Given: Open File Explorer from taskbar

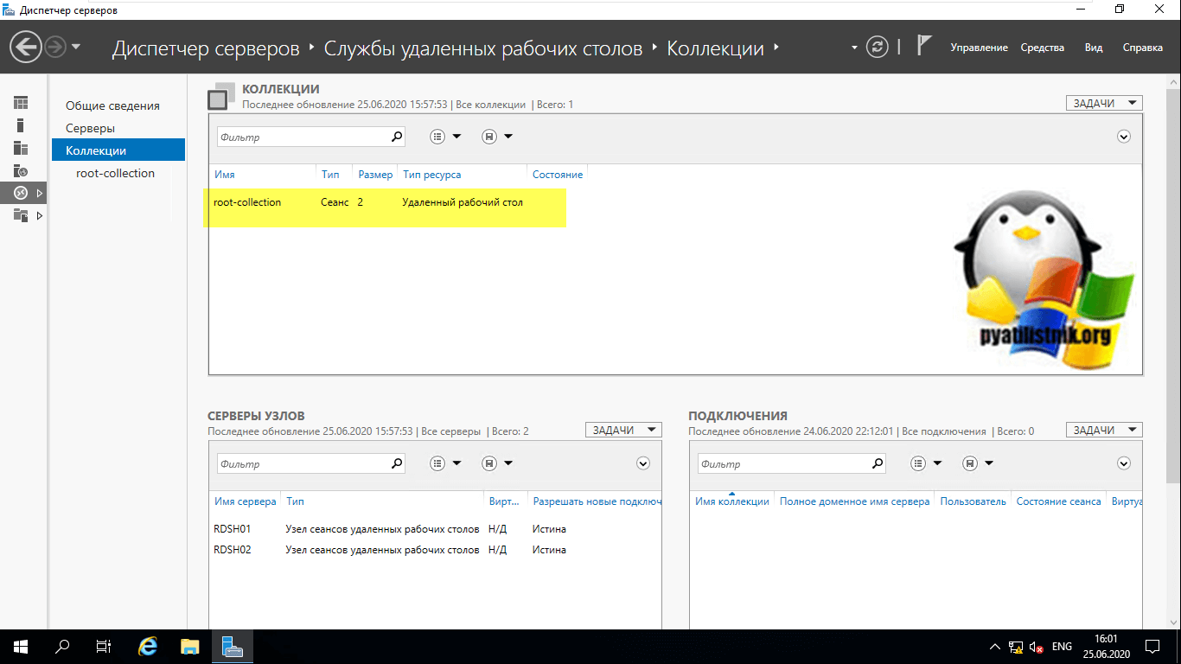Looking at the screenshot, I should pyautogui.click(x=190, y=646).
